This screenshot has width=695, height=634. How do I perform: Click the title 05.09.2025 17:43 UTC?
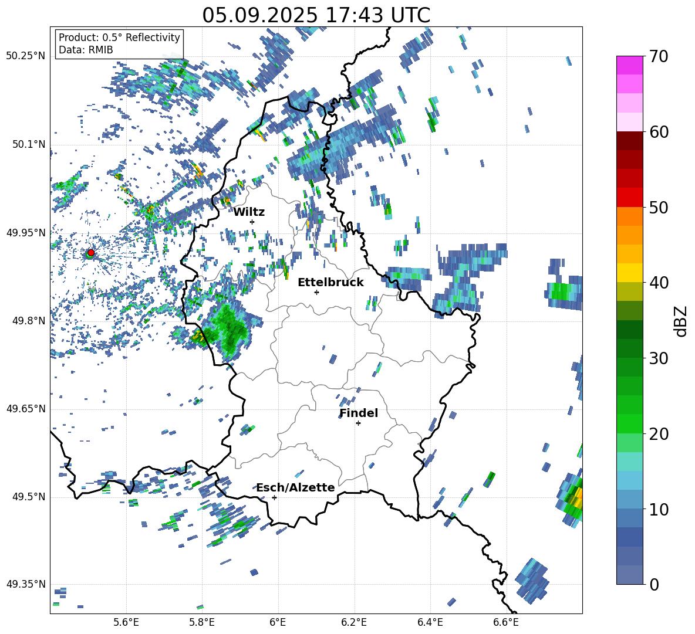coord(316,15)
